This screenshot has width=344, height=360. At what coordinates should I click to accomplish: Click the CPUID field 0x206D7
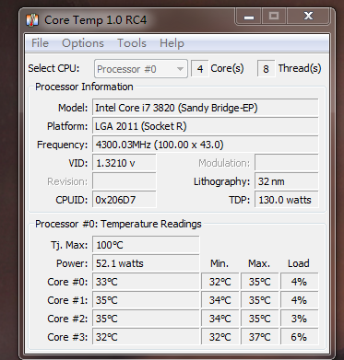click(125, 200)
